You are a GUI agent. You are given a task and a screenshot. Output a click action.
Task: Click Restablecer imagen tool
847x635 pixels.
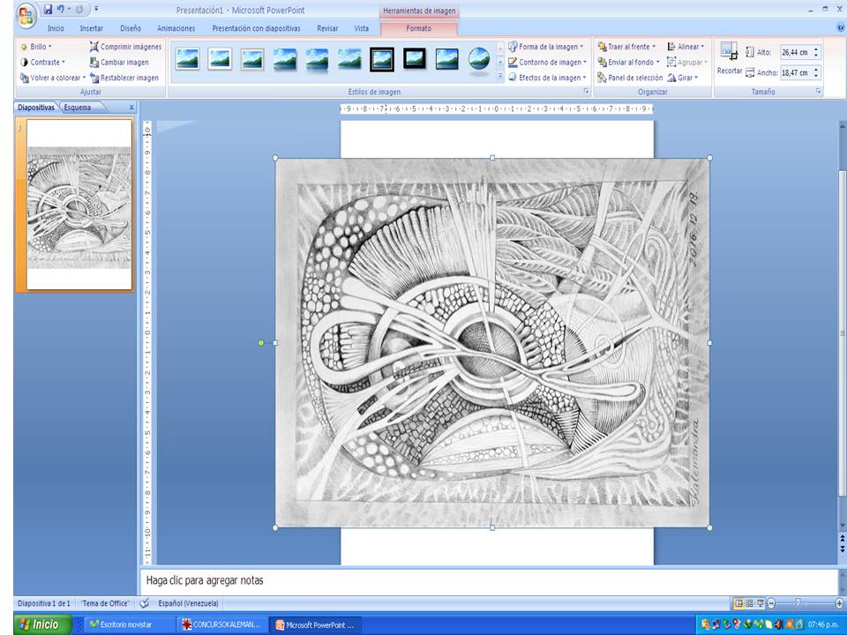pyautogui.click(x=124, y=78)
